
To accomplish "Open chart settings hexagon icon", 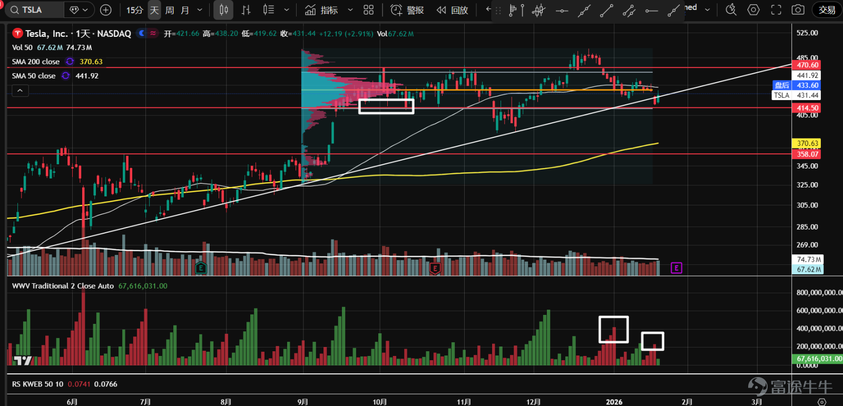I will [x=753, y=10].
